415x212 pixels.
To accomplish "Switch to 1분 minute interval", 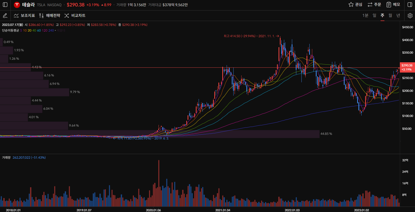I will click(365, 16).
